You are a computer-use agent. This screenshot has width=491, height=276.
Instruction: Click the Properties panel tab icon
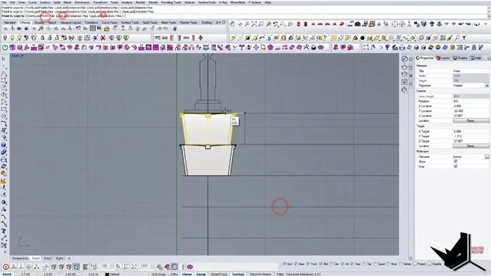[x=418, y=58]
